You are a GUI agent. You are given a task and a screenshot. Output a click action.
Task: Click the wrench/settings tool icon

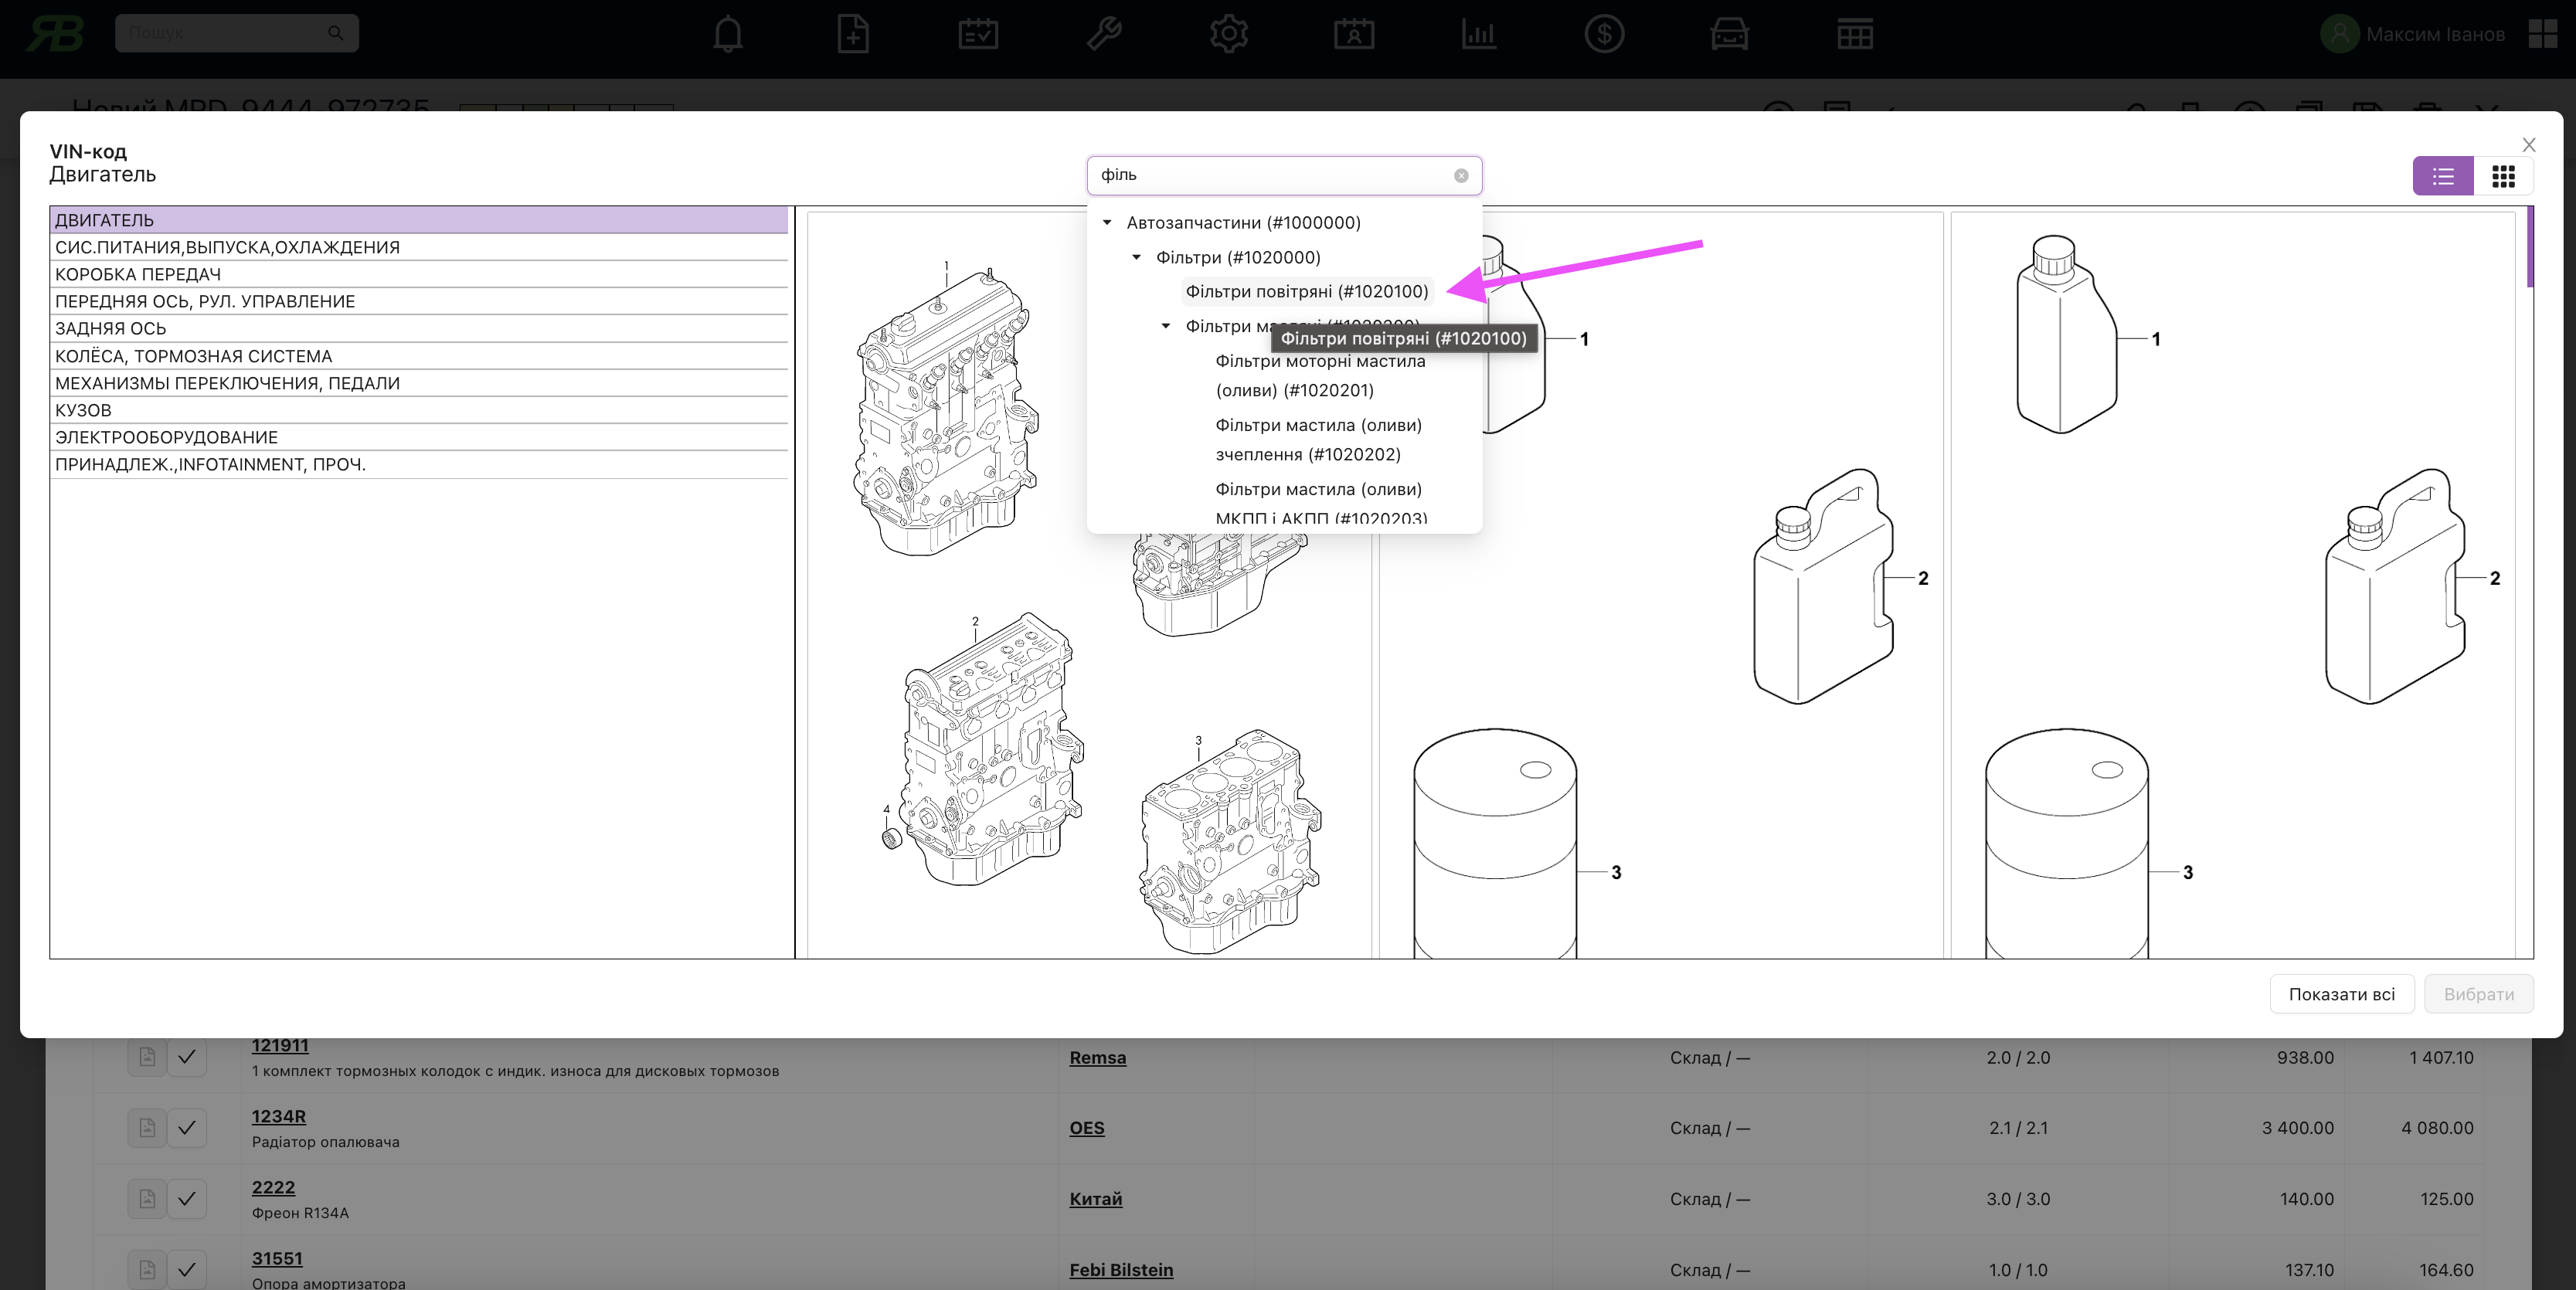pos(1104,35)
